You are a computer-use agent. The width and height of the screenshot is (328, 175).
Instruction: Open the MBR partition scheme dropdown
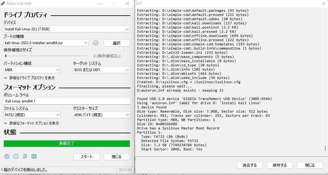(x=32, y=70)
